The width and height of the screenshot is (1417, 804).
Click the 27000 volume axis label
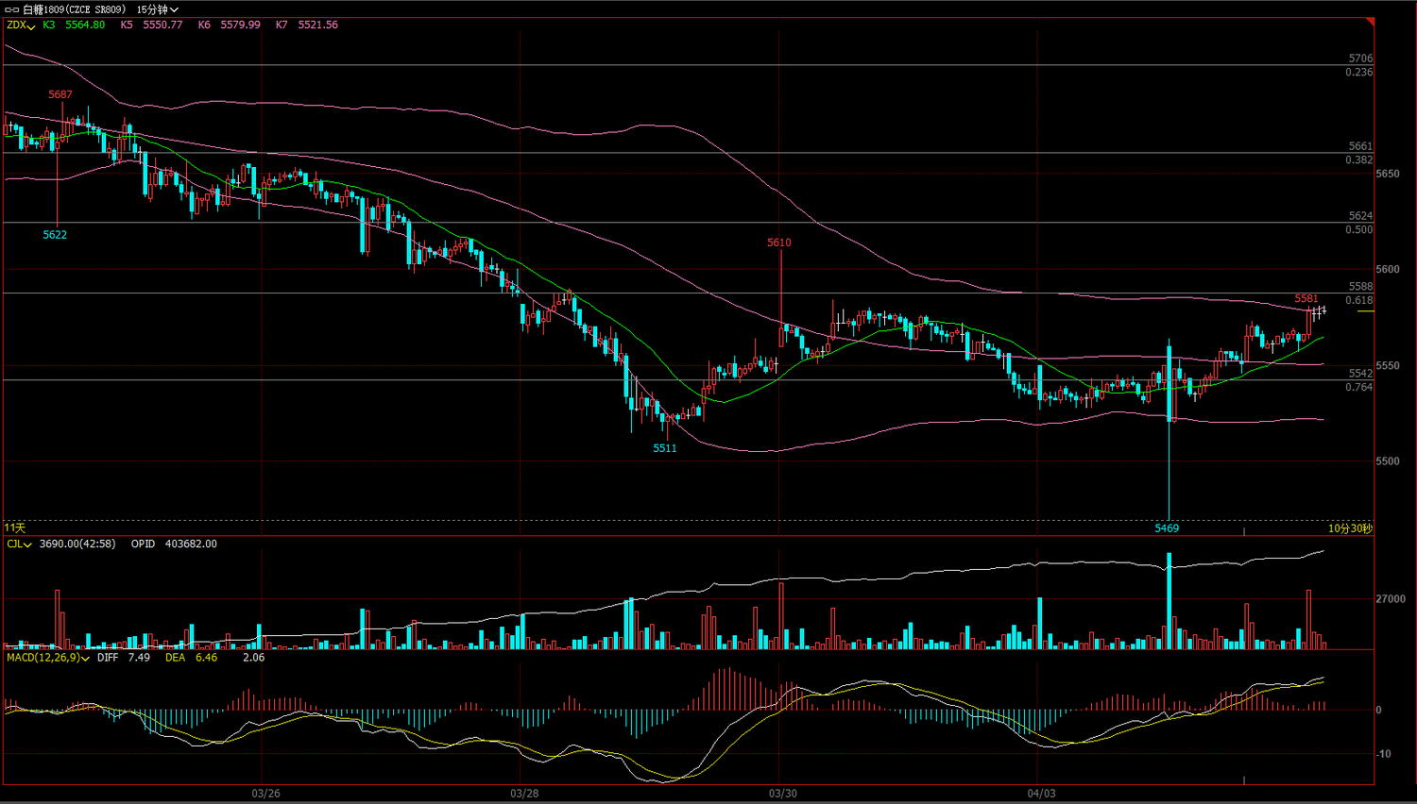pyautogui.click(x=1391, y=599)
